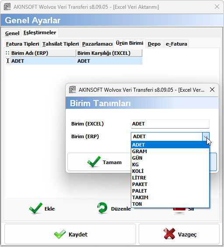
Task: Choose GRAM from the unit list
Action: (170, 151)
